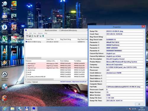Open the DAEMON Tools Lite desktop shortcut
Viewport: 148px width, 111px height.
[x=4, y=29]
